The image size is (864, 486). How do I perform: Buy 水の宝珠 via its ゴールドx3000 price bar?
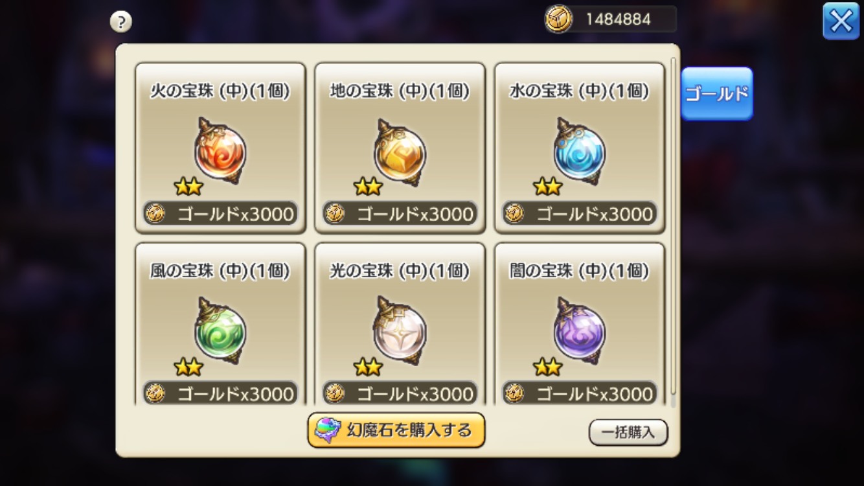tap(579, 213)
